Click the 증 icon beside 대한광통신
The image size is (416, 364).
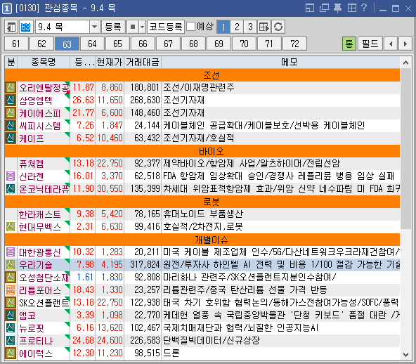[x=11, y=252]
